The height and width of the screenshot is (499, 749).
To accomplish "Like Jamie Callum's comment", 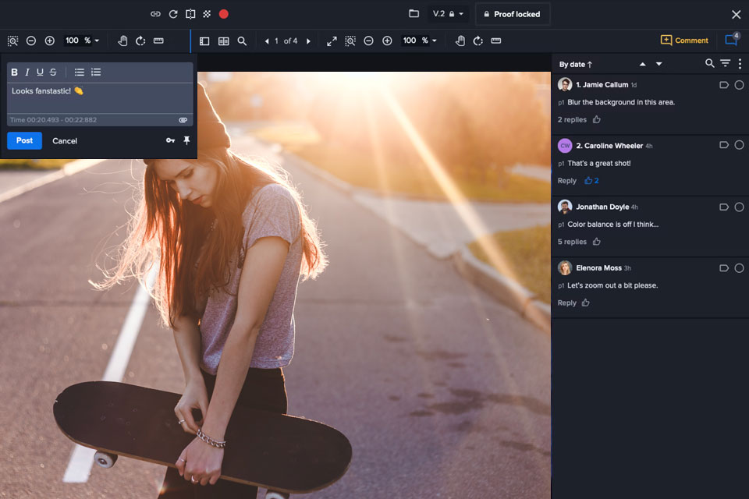I will [x=597, y=119].
